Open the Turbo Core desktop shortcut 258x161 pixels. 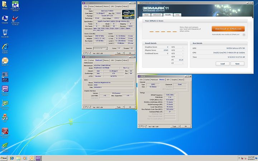pyautogui.click(x=15, y=20)
